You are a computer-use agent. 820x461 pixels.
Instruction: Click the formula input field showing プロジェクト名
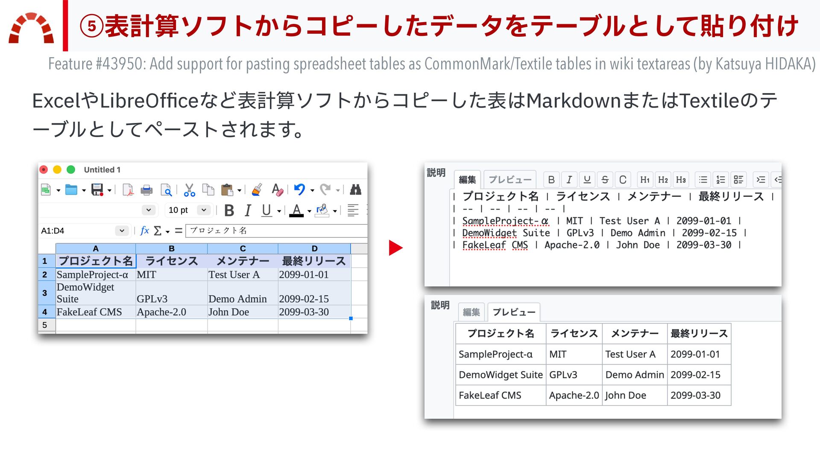tap(277, 231)
